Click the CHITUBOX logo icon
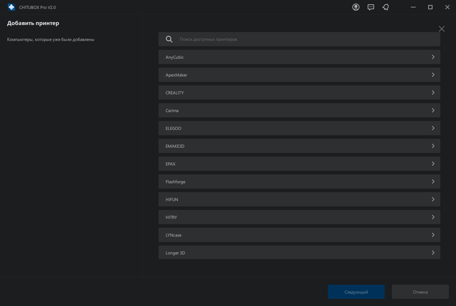This screenshot has height=306, width=456. coord(11,7)
